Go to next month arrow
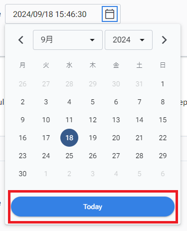The width and height of the screenshot is (187, 231). pyautogui.click(x=164, y=40)
